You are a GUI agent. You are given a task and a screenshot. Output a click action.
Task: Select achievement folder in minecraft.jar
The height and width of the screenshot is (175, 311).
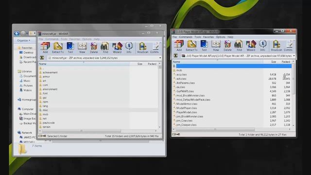click(x=50, y=72)
